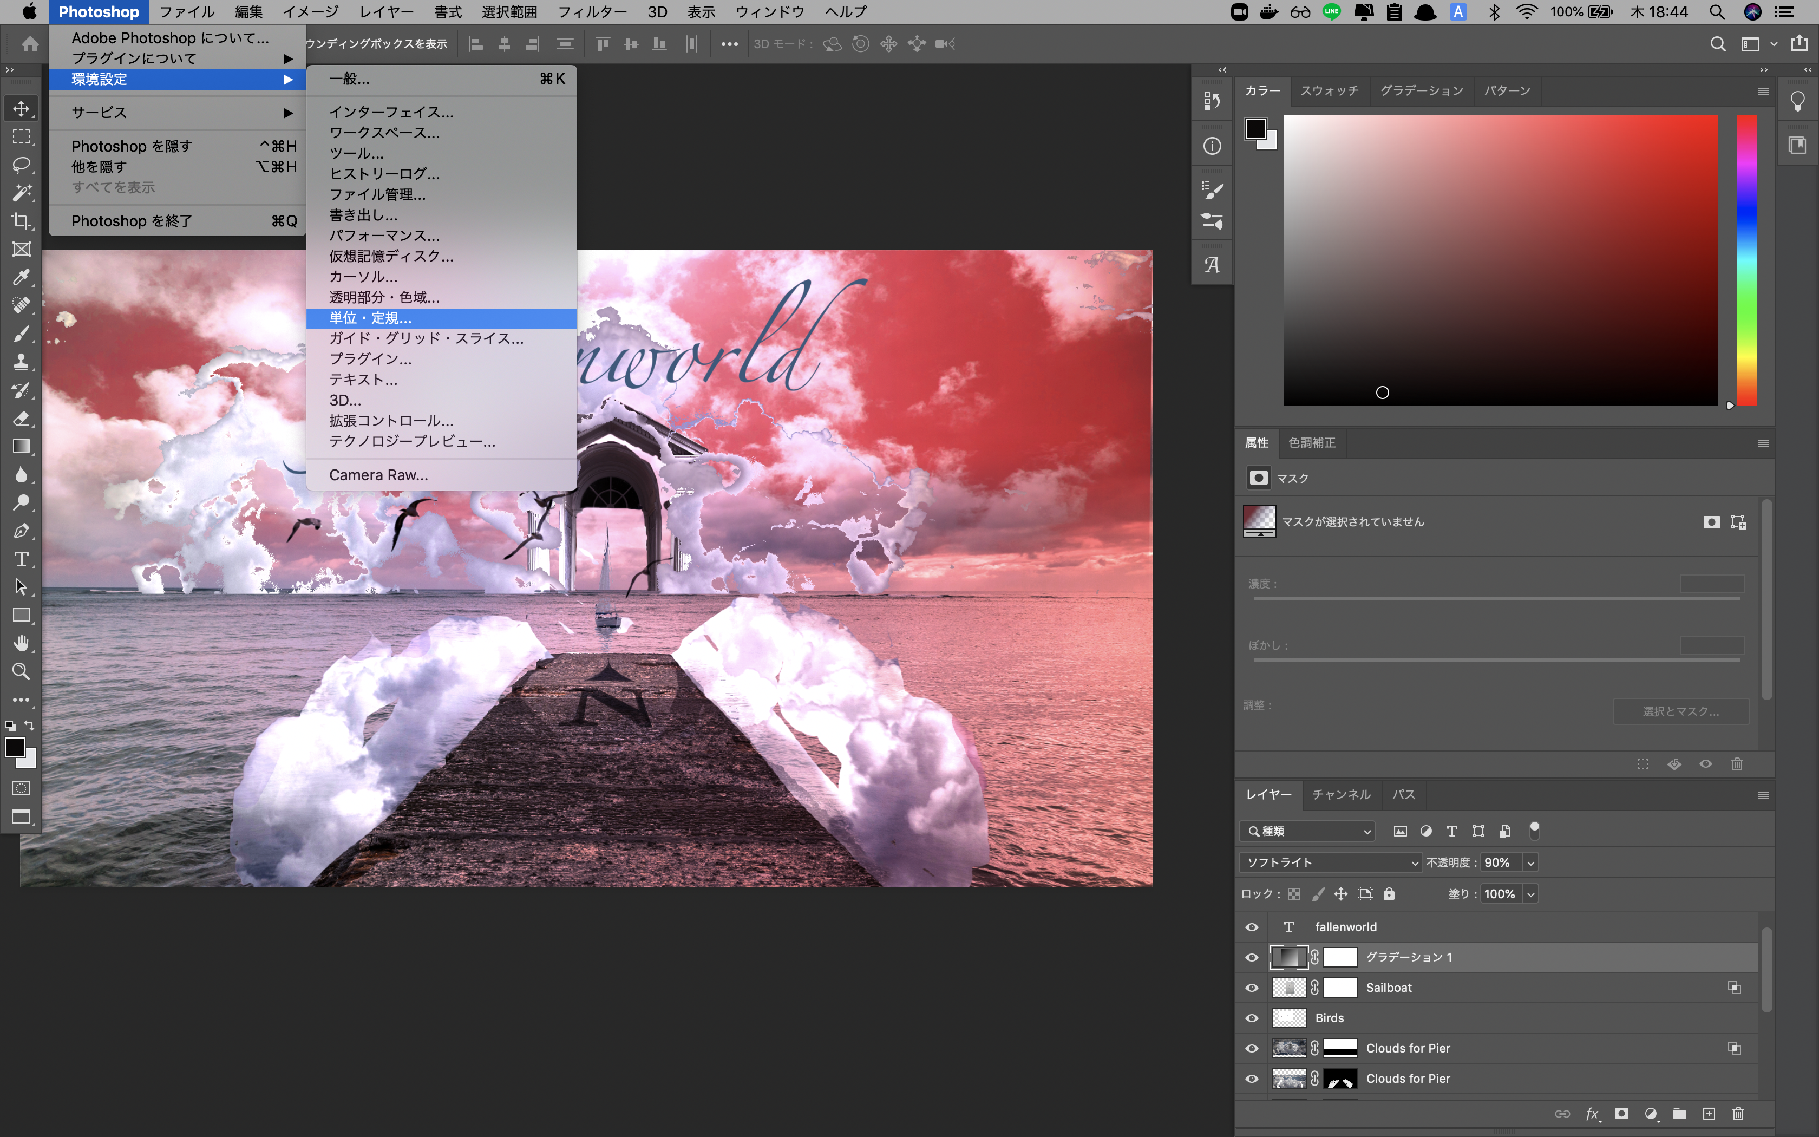Viewport: 1819px width, 1137px height.
Task: Select the Hand tool
Action: click(21, 643)
